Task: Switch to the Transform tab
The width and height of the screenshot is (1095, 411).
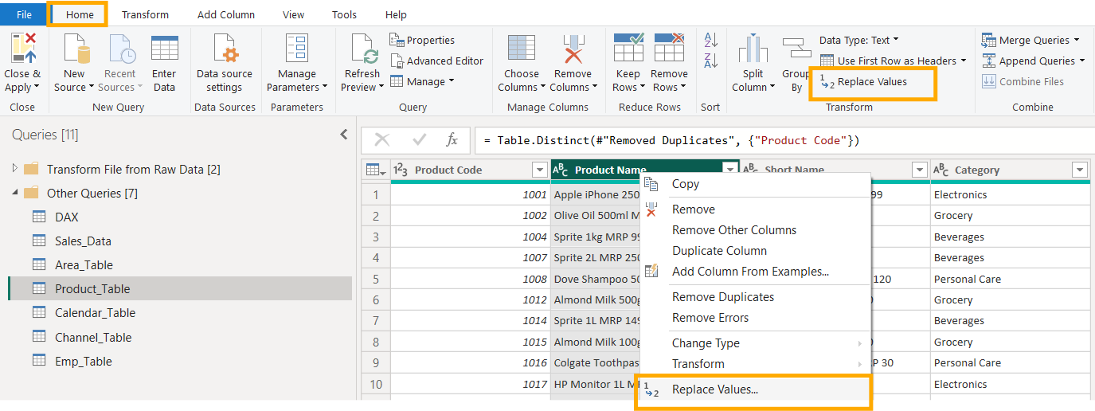Action: pyautogui.click(x=145, y=14)
